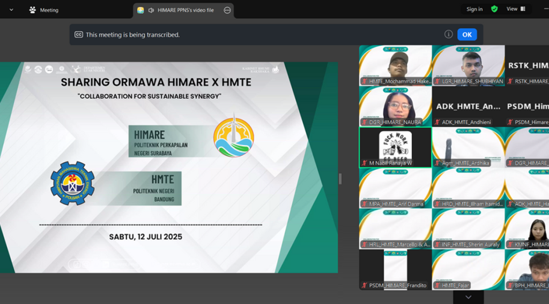Click the divider handle between slide and gallery
The image size is (549, 304).
tap(340, 178)
